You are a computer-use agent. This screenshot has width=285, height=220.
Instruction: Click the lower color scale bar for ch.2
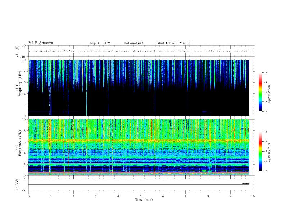tap(261, 151)
